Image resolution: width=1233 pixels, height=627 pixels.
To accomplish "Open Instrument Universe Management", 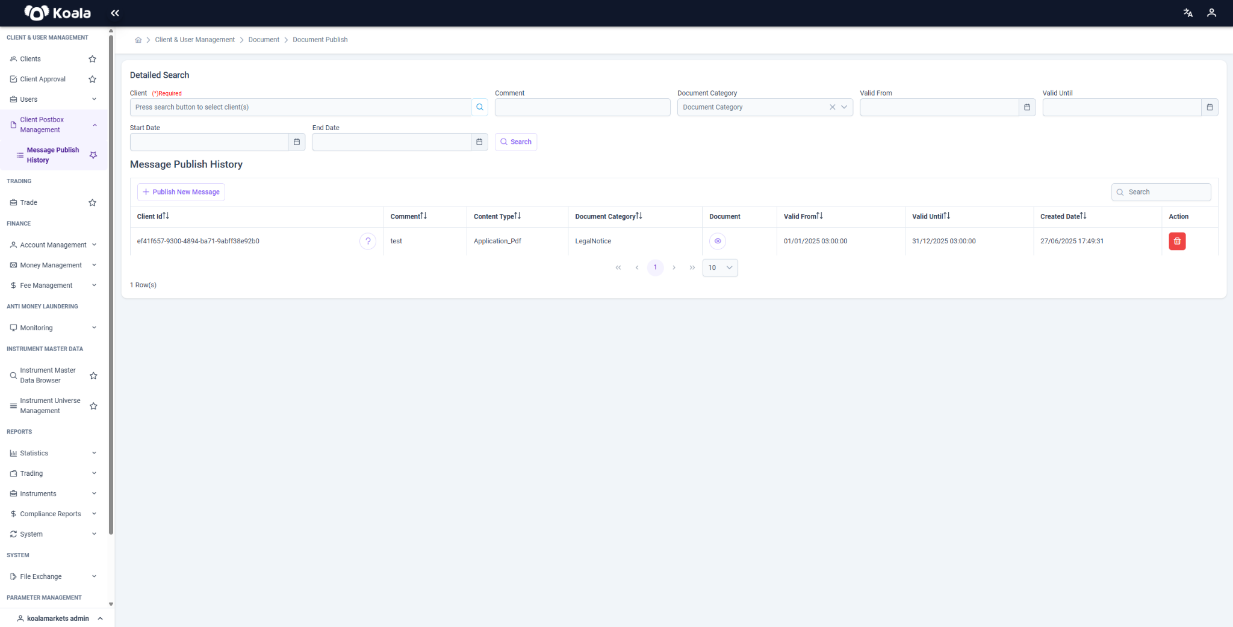I will point(50,406).
